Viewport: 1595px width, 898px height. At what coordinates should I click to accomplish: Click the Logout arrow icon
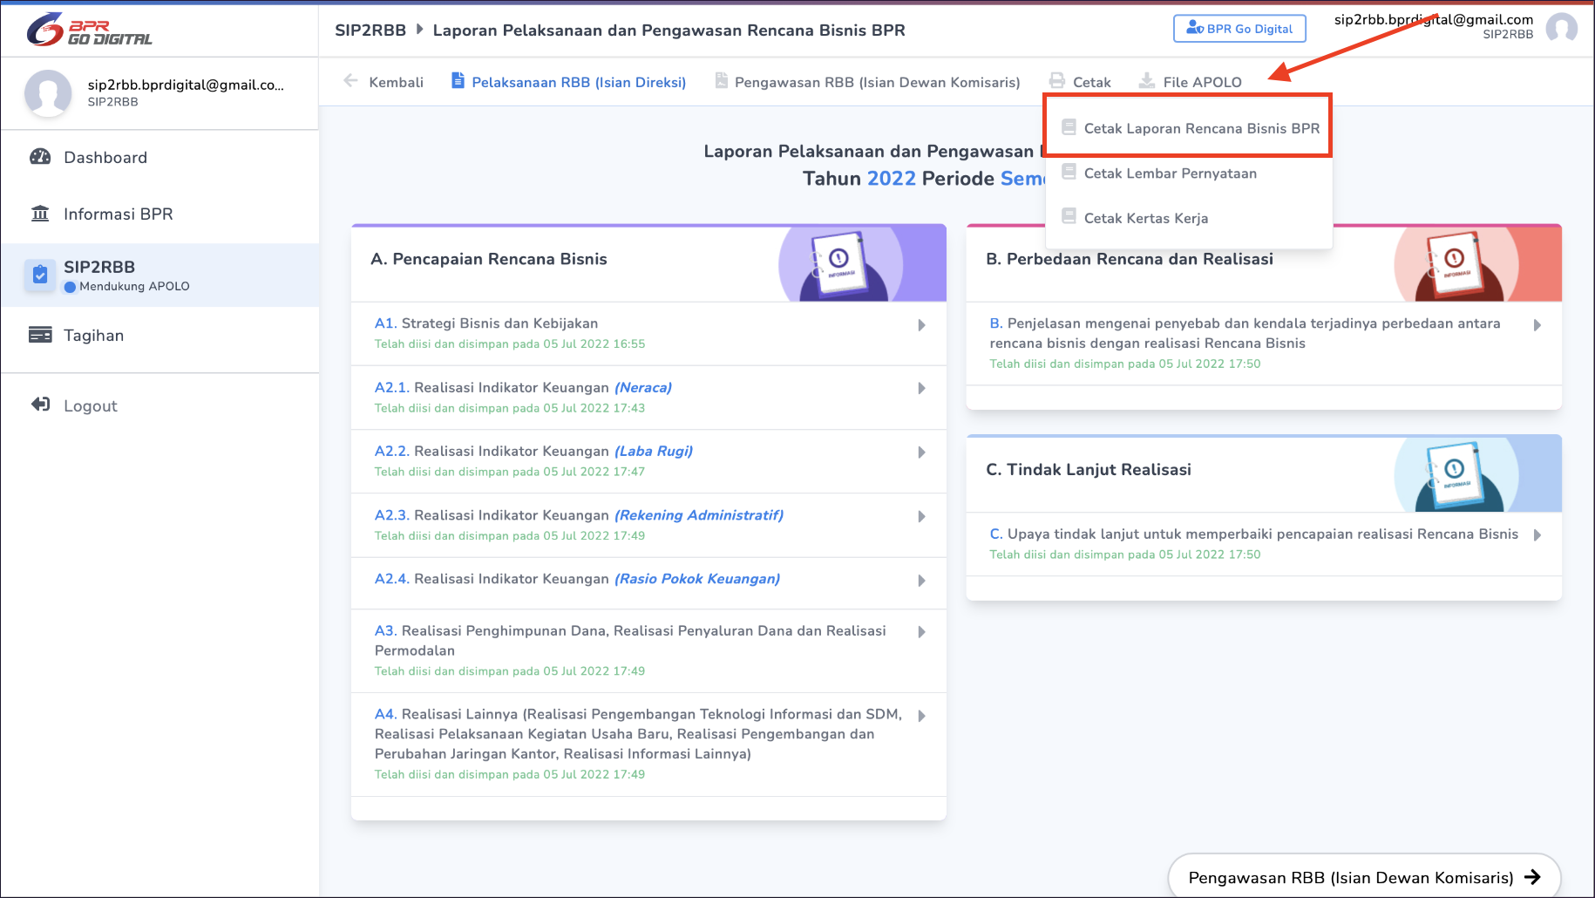click(x=40, y=405)
